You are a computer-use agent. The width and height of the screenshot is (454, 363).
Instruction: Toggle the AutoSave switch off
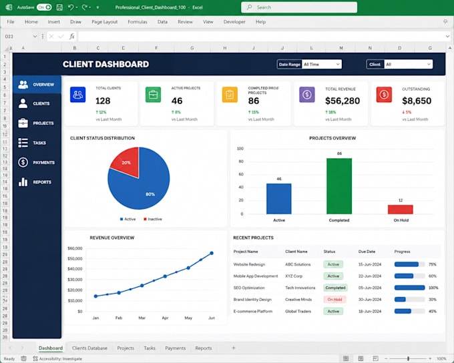pos(44,7)
